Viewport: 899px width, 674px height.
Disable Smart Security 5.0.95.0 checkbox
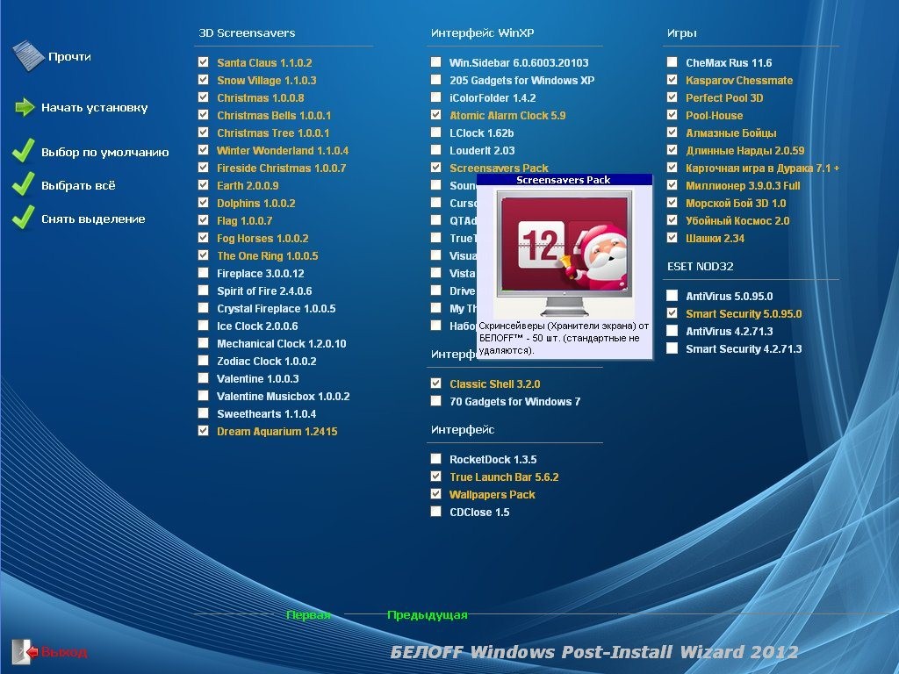(x=672, y=313)
